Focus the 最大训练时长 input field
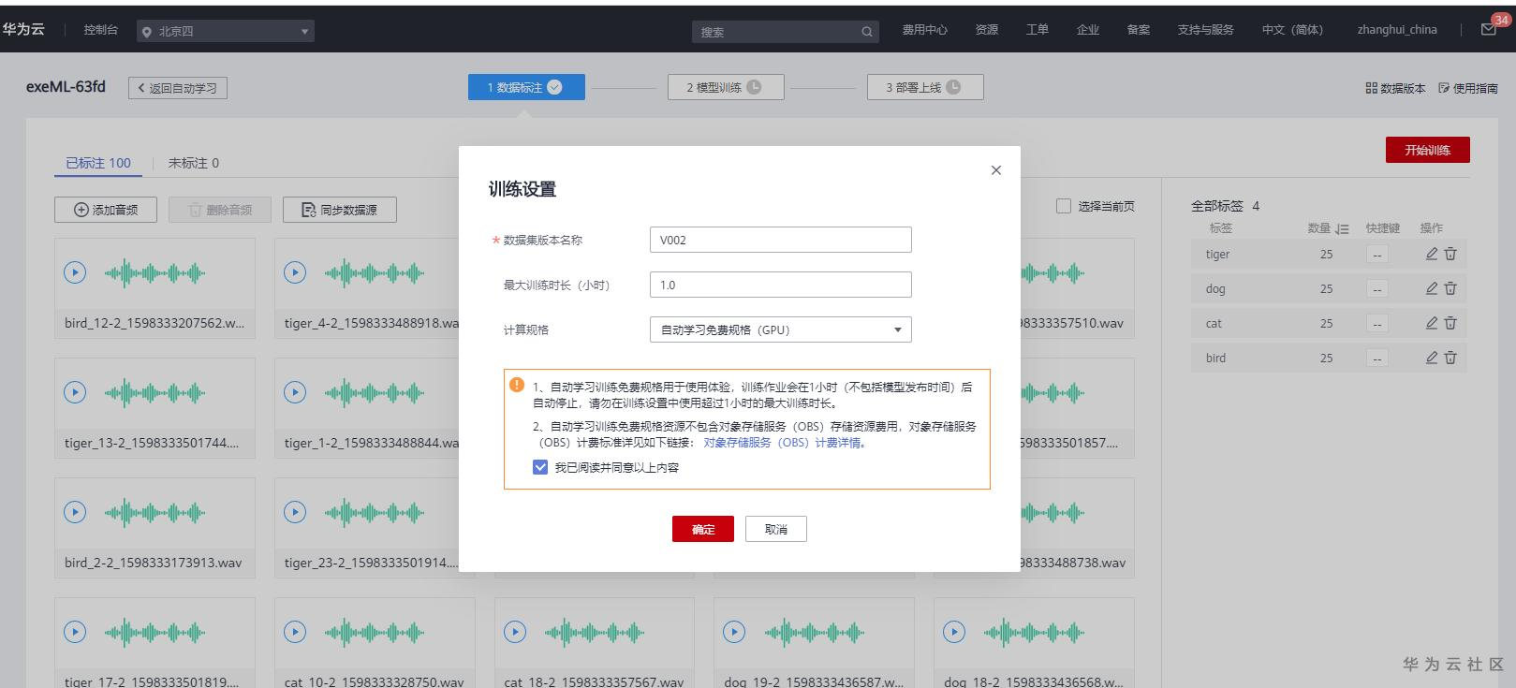1516x688 pixels. pos(780,285)
